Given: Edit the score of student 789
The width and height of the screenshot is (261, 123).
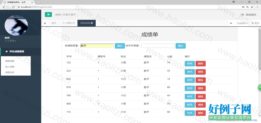Looking at the screenshot, I should point(190,97).
